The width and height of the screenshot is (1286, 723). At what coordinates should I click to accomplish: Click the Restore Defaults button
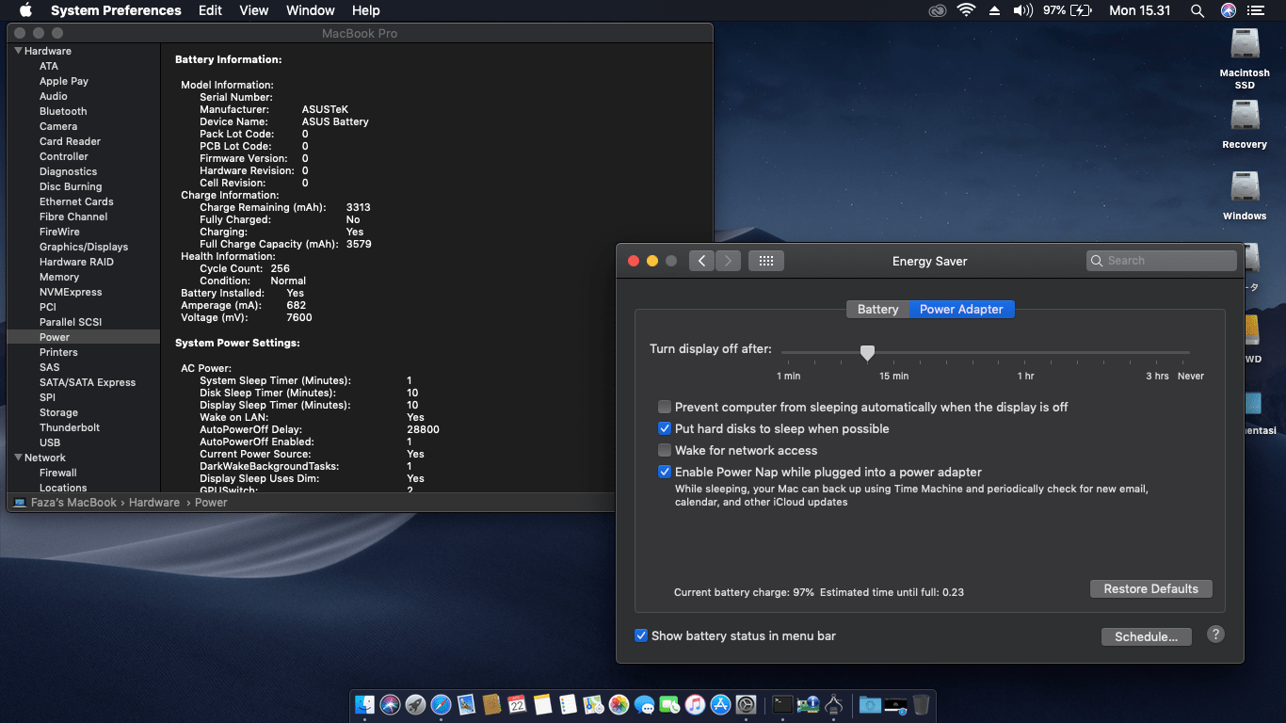point(1150,588)
